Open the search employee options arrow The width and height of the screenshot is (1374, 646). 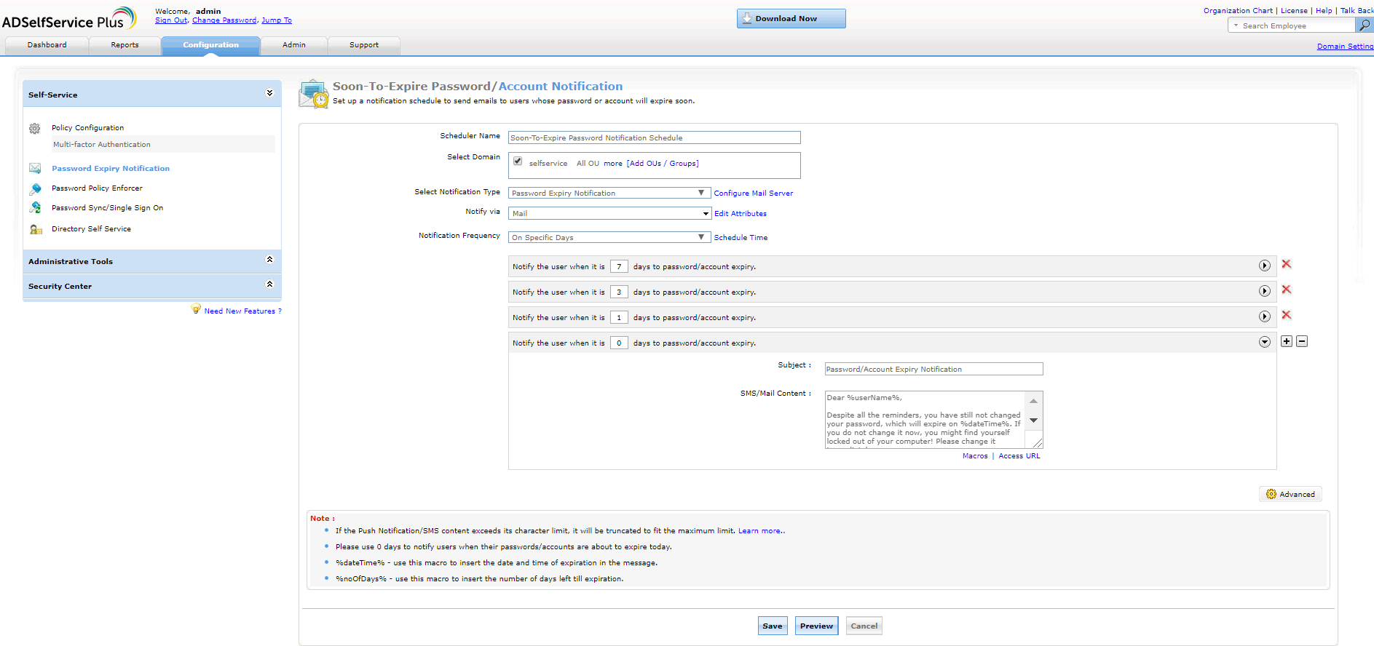click(x=1236, y=25)
